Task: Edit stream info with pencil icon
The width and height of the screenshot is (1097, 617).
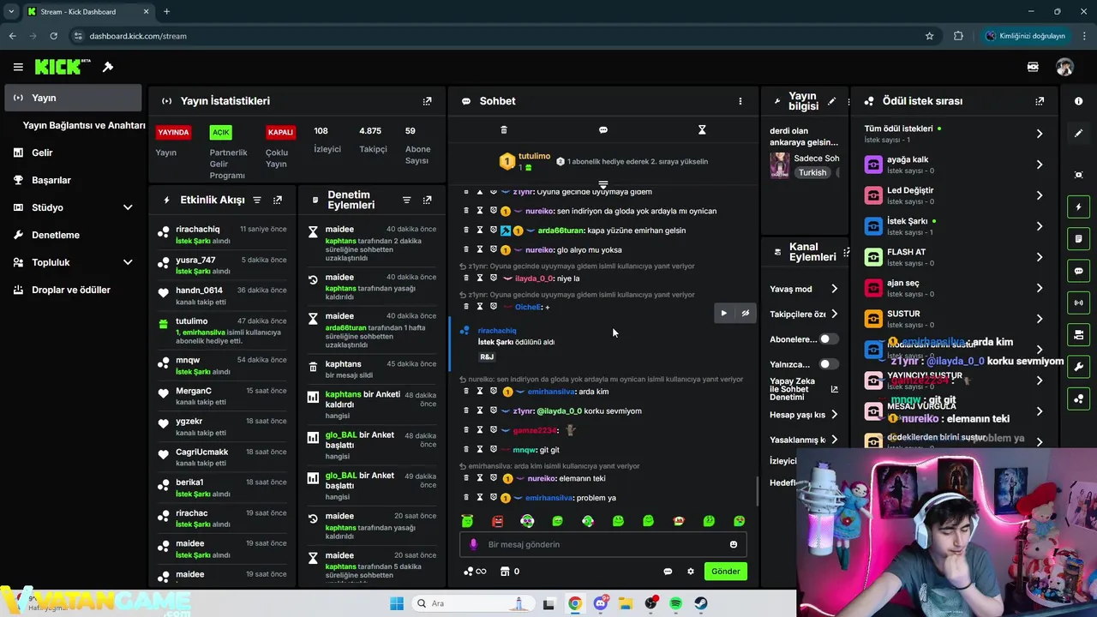Action: [831, 101]
